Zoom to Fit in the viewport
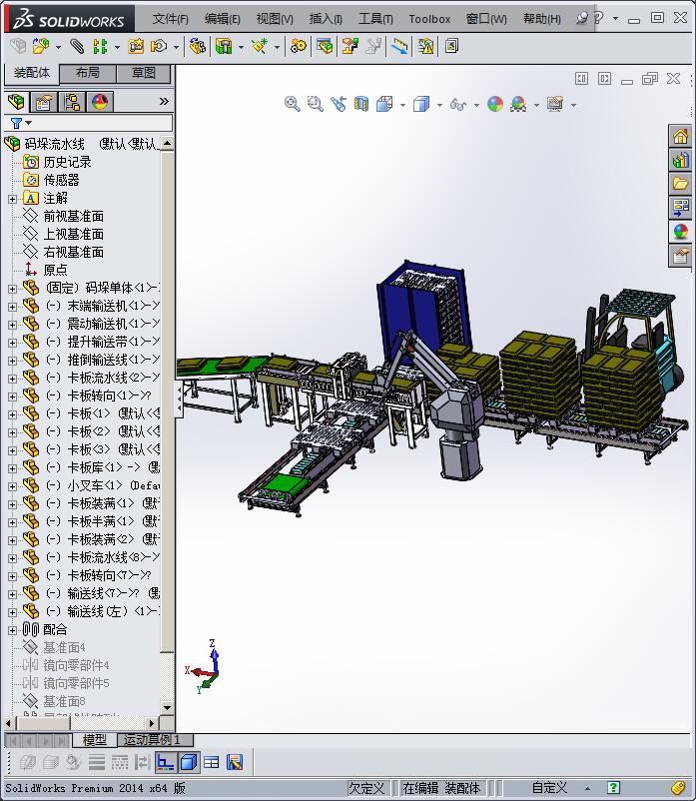Image resolution: width=696 pixels, height=801 pixels. tap(293, 104)
